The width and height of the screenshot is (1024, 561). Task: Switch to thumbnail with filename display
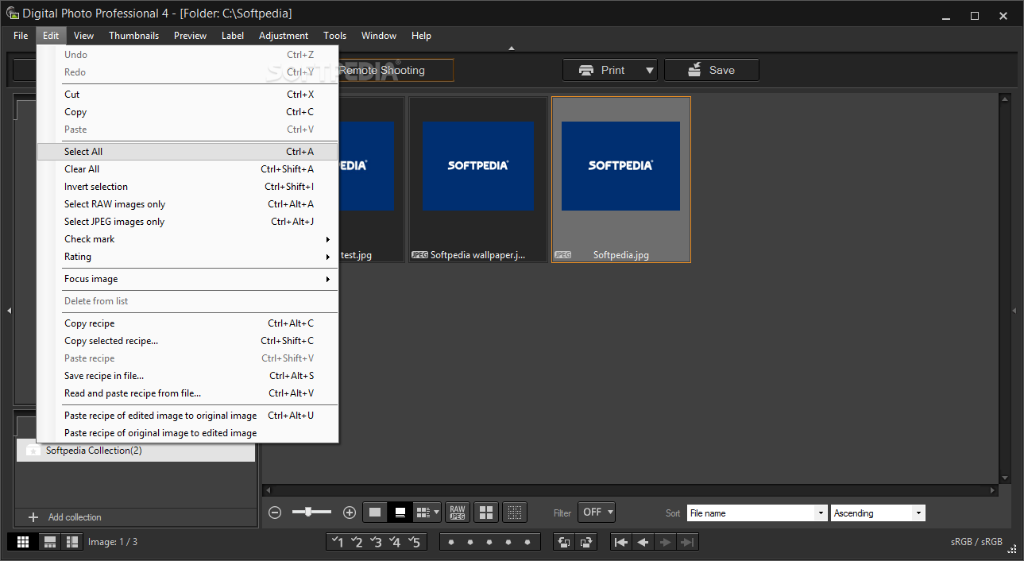pyautogui.click(x=400, y=513)
